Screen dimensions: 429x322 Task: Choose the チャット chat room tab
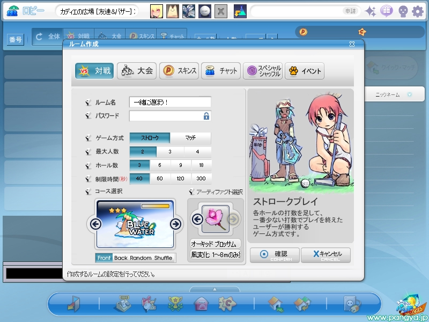[x=221, y=71]
